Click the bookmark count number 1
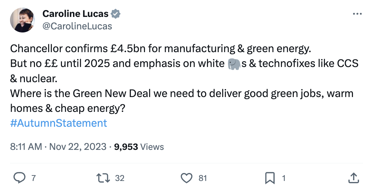This screenshot has width=373, height=192. pos(284,178)
